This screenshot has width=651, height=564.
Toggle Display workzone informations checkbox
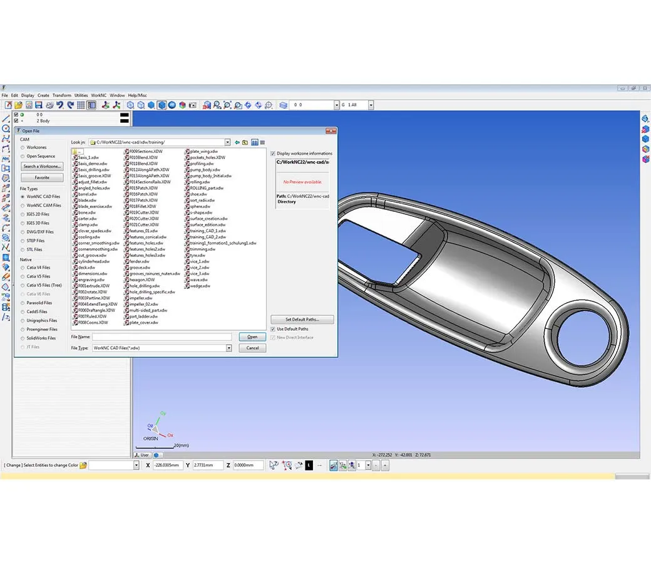tap(273, 154)
